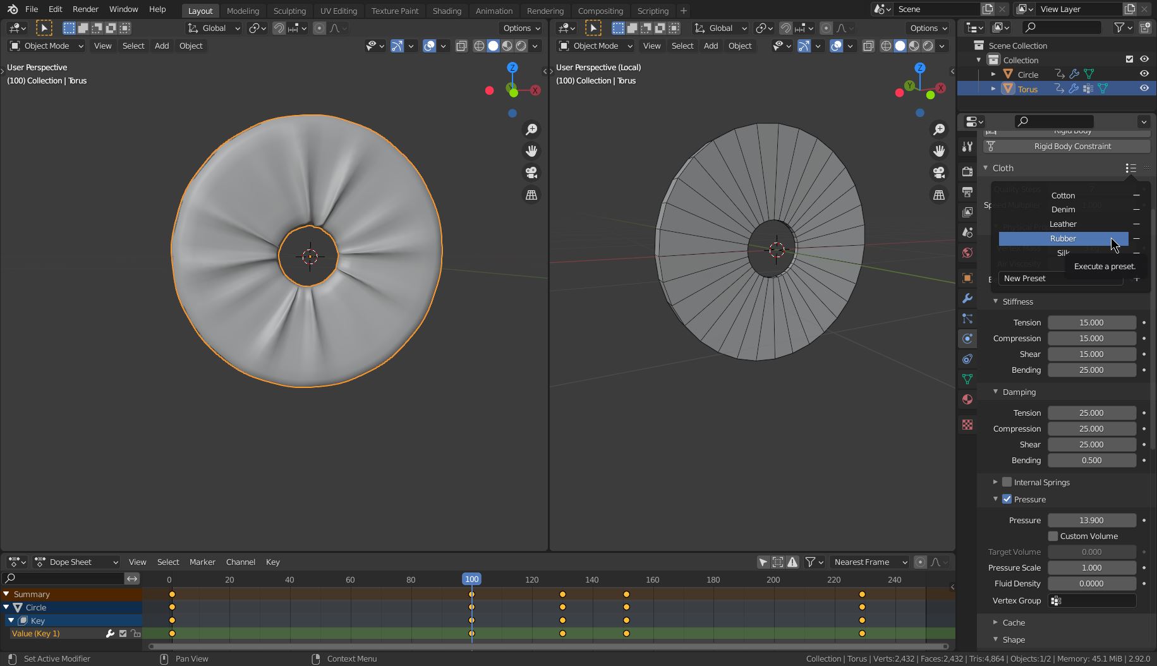Open Marker menu in dope sheet
This screenshot has height=666, width=1157.
point(202,562)
